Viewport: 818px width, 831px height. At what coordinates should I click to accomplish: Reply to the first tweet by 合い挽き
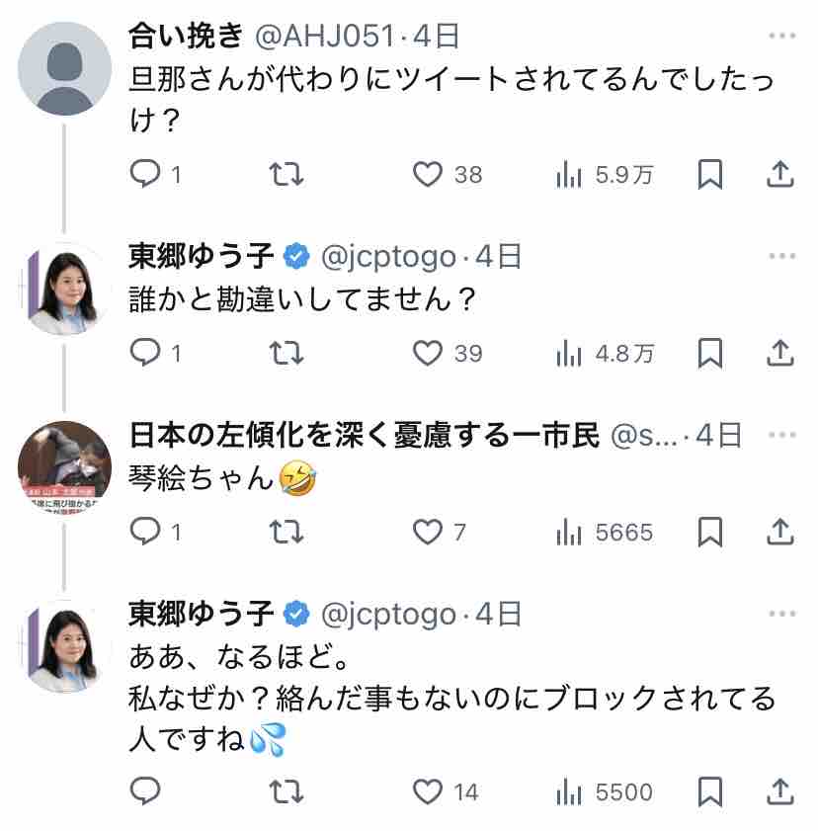[x=145, y=175]
